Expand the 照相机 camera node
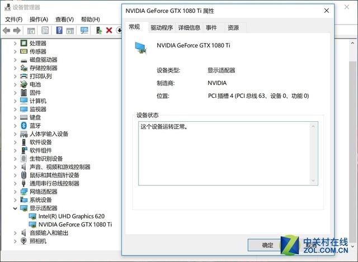Image resolution: width=358 pixels, height=262 pixels. point(15,241)
